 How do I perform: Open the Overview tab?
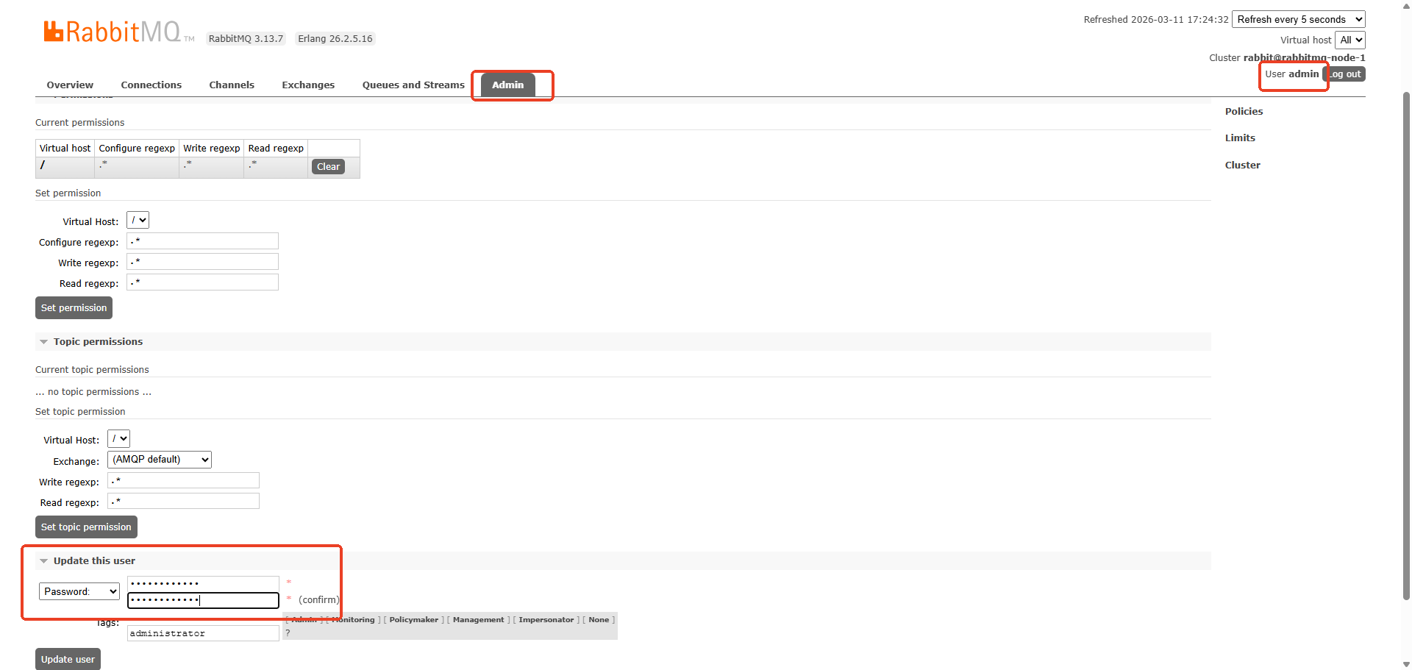click(70, 85)
